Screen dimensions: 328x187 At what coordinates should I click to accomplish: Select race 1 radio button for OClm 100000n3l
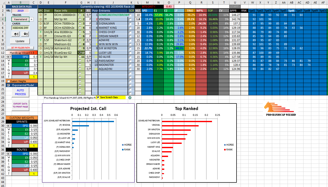pos(80,15)
